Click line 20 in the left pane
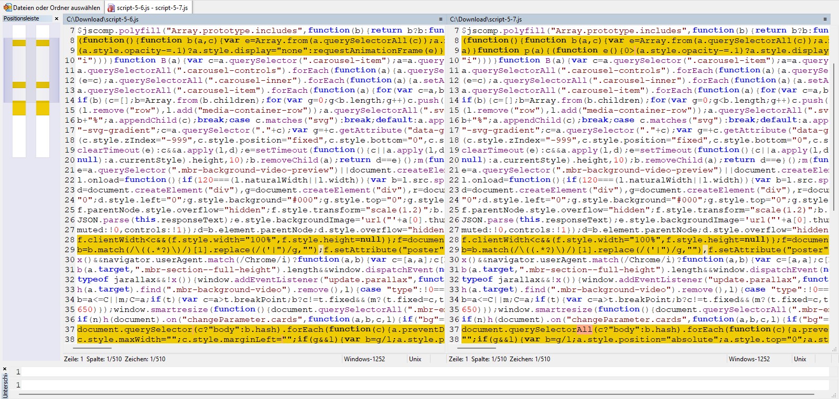This screenshot has width=839, height=399. click(x=261, y=160)
